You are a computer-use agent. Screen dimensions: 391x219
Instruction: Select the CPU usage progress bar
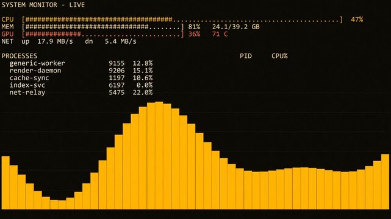tap(182, 19)
